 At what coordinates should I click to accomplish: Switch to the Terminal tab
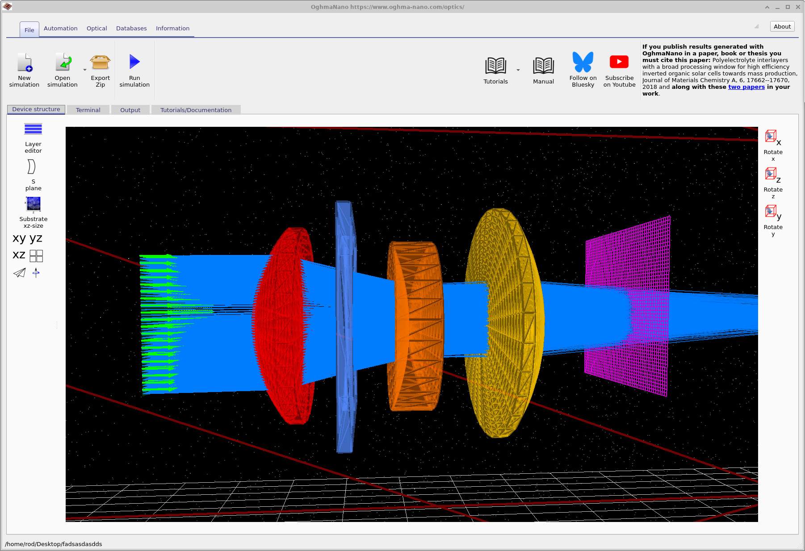click(88, 109)
